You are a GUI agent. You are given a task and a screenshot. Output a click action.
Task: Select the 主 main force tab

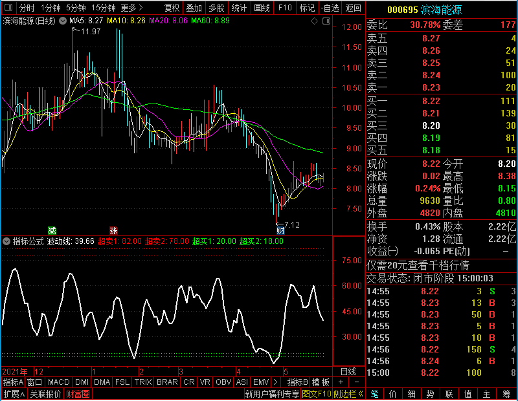pyautogui.click(x=487, y=394)
